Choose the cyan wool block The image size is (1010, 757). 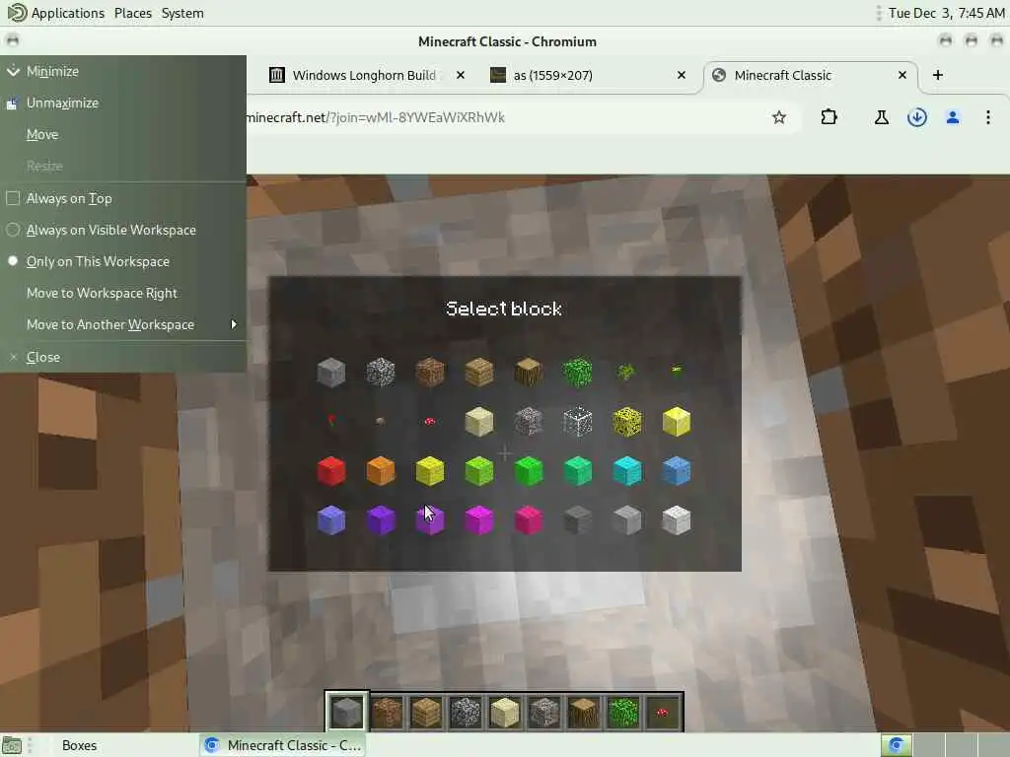coord(626,471)
